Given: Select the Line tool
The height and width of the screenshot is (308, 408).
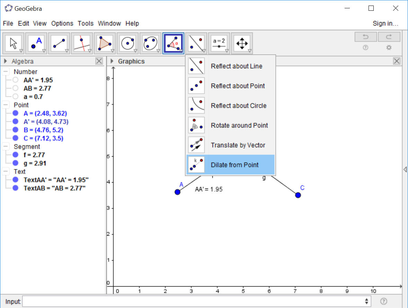Looking at the screenshot, I should point(59,42).
